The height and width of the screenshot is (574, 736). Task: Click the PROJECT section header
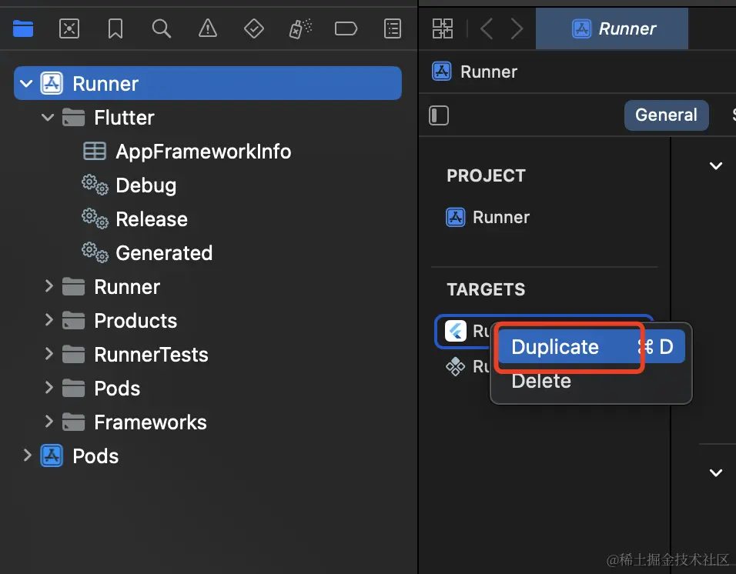point(486,175)
